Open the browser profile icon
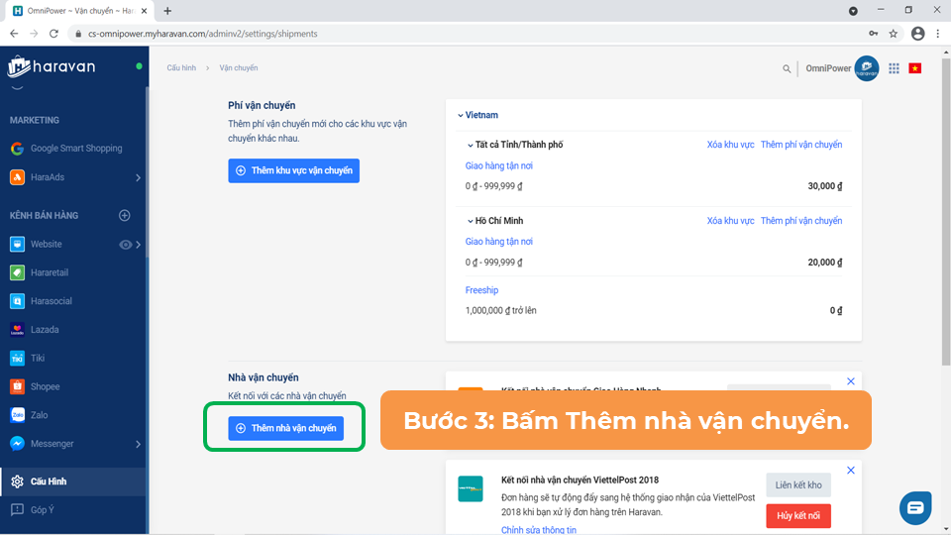The width and height of the screenshot is (951, 535). [917, 34]
